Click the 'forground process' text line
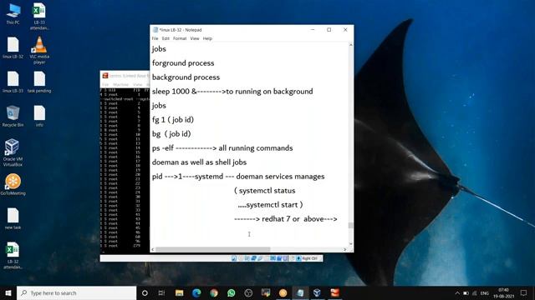535x300 pixels. [x=183, y=63]
